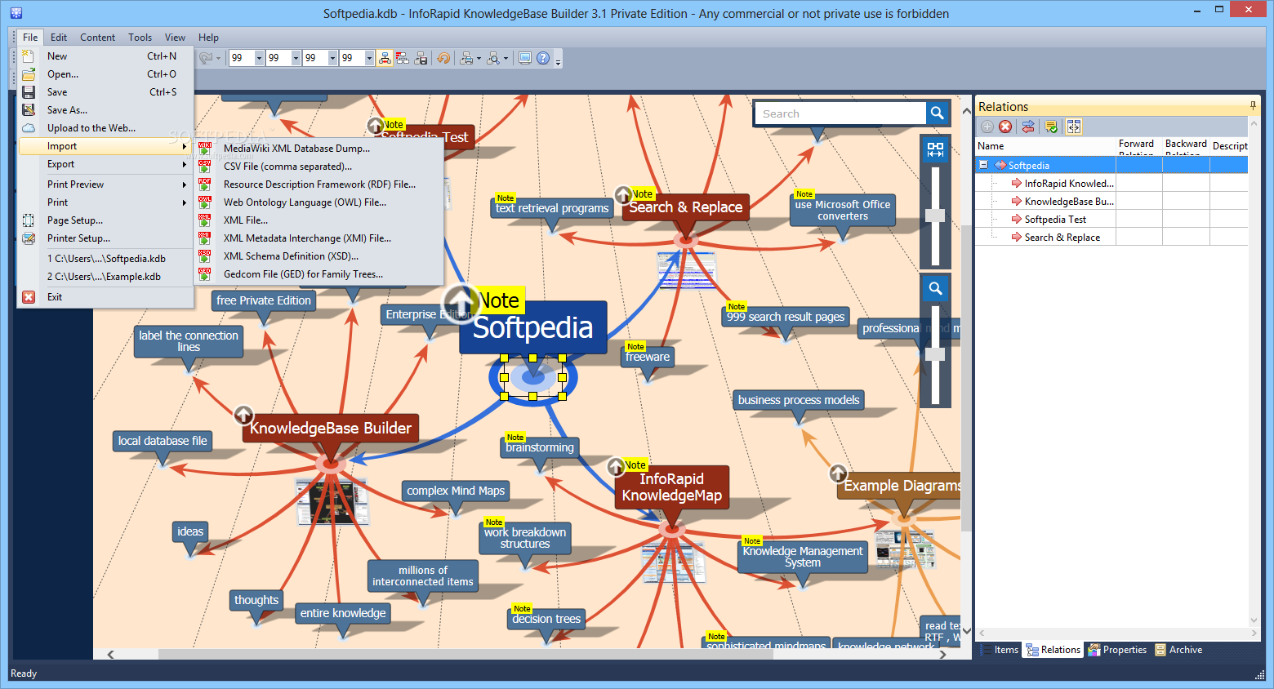The height and width of the screenshot is (689, 1274).
Task: Click the complex Mind Maps node
Action: click(x=456, y=491)
